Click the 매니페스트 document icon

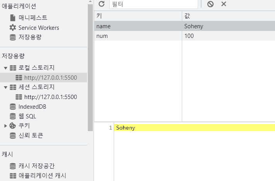coord(13,18)
